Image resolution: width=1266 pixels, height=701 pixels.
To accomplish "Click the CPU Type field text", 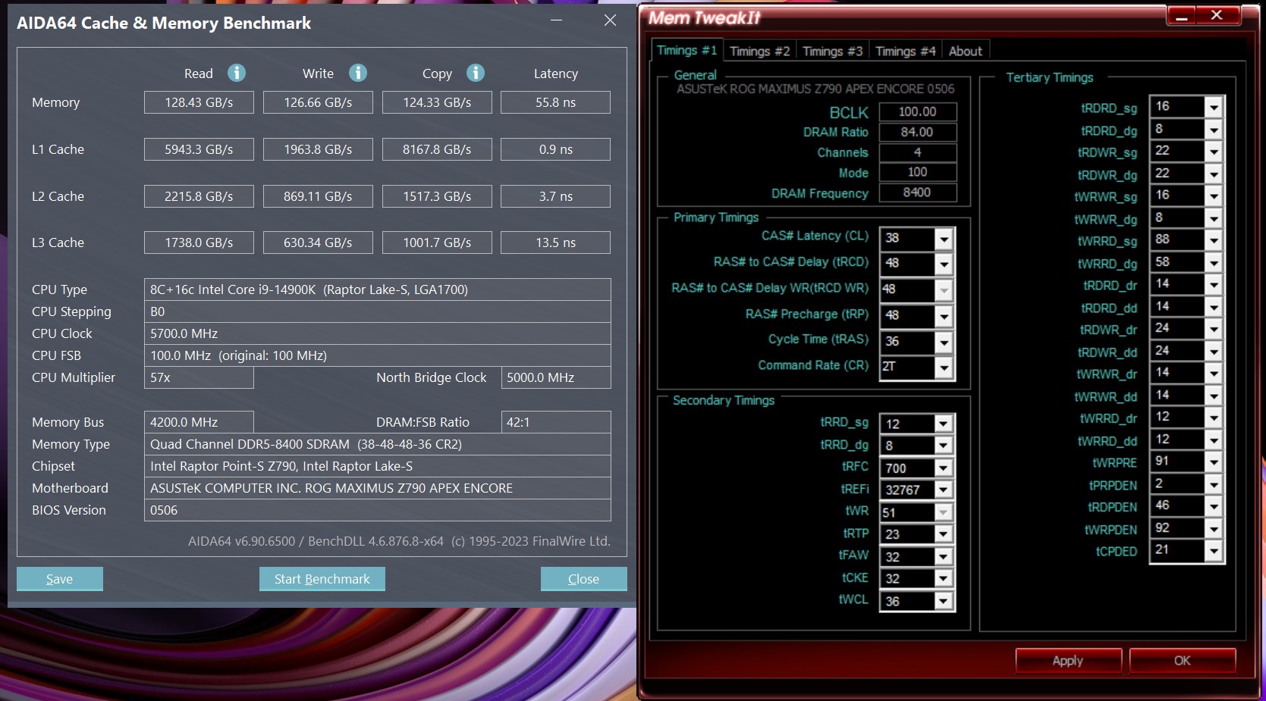I will (x=377, y=289).
